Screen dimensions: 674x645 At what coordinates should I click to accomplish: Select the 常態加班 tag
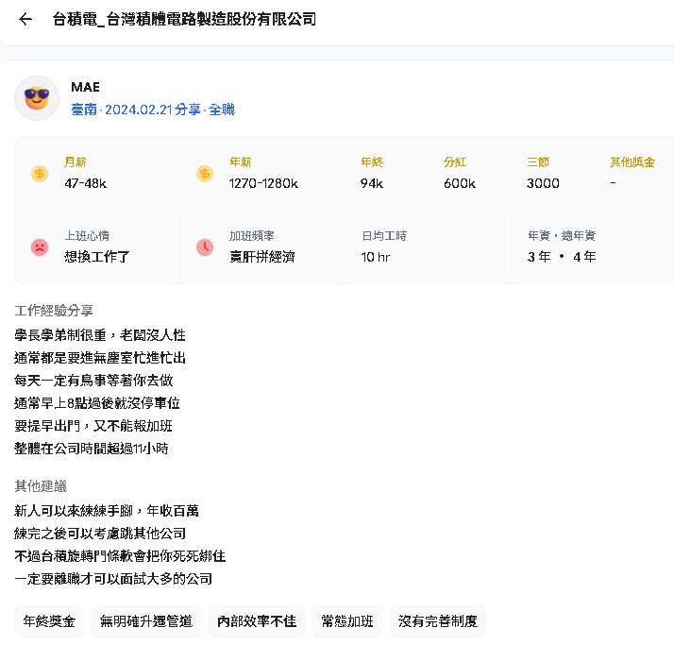coord(347,621)
